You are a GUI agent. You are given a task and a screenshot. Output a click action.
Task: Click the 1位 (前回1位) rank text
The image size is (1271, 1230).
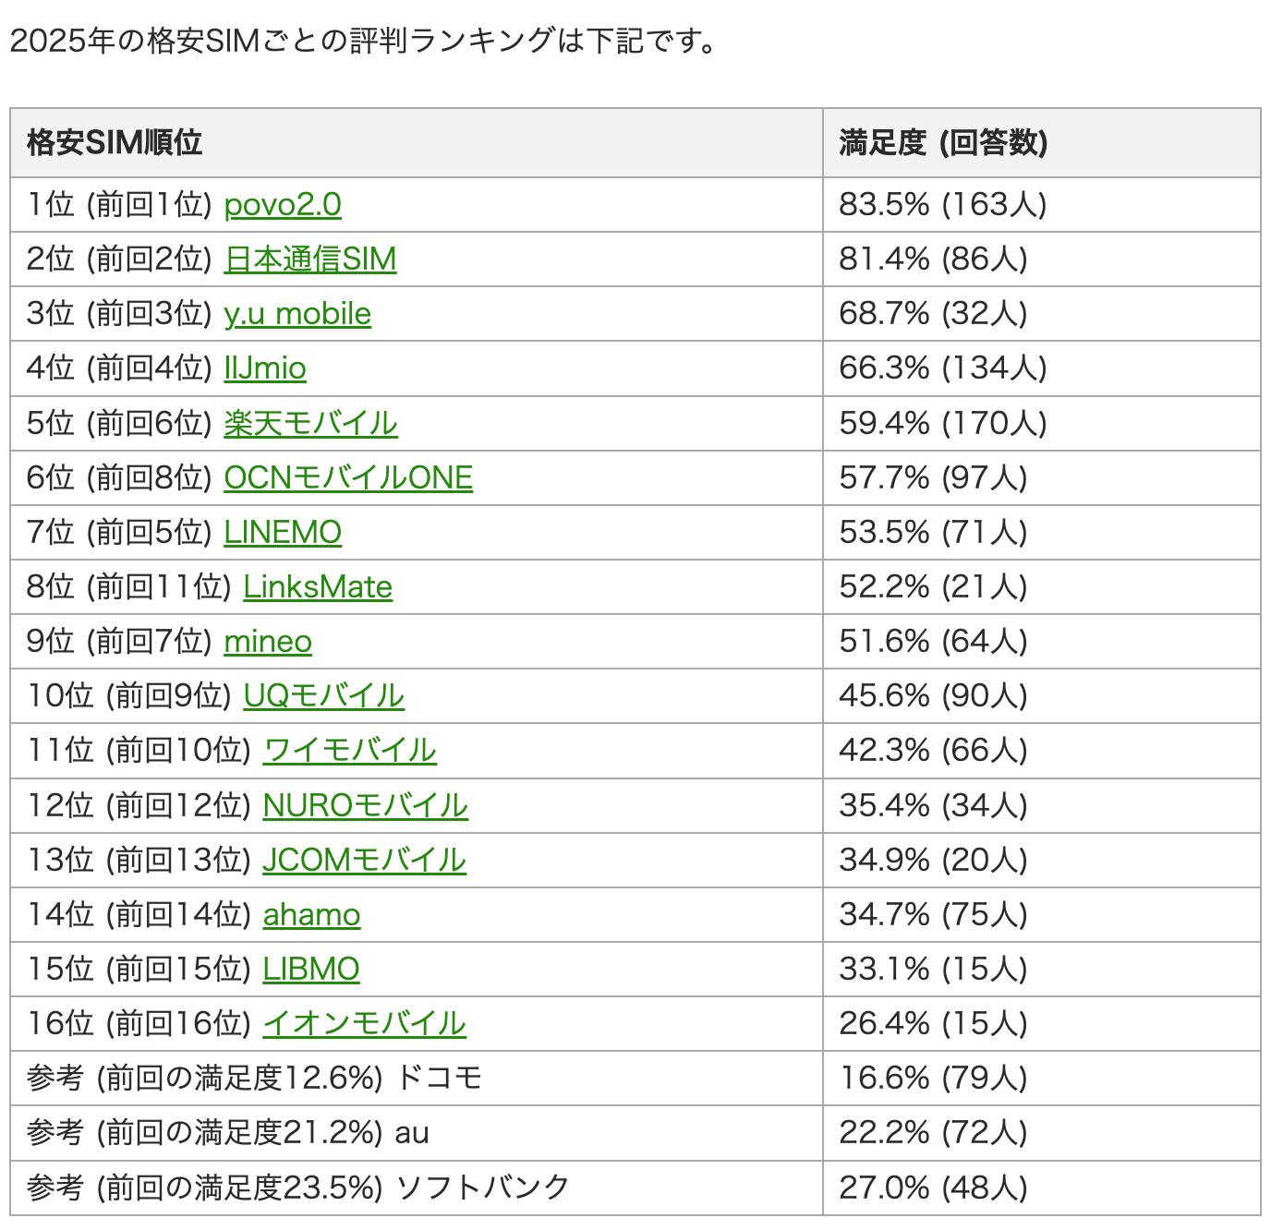(120, 204)
